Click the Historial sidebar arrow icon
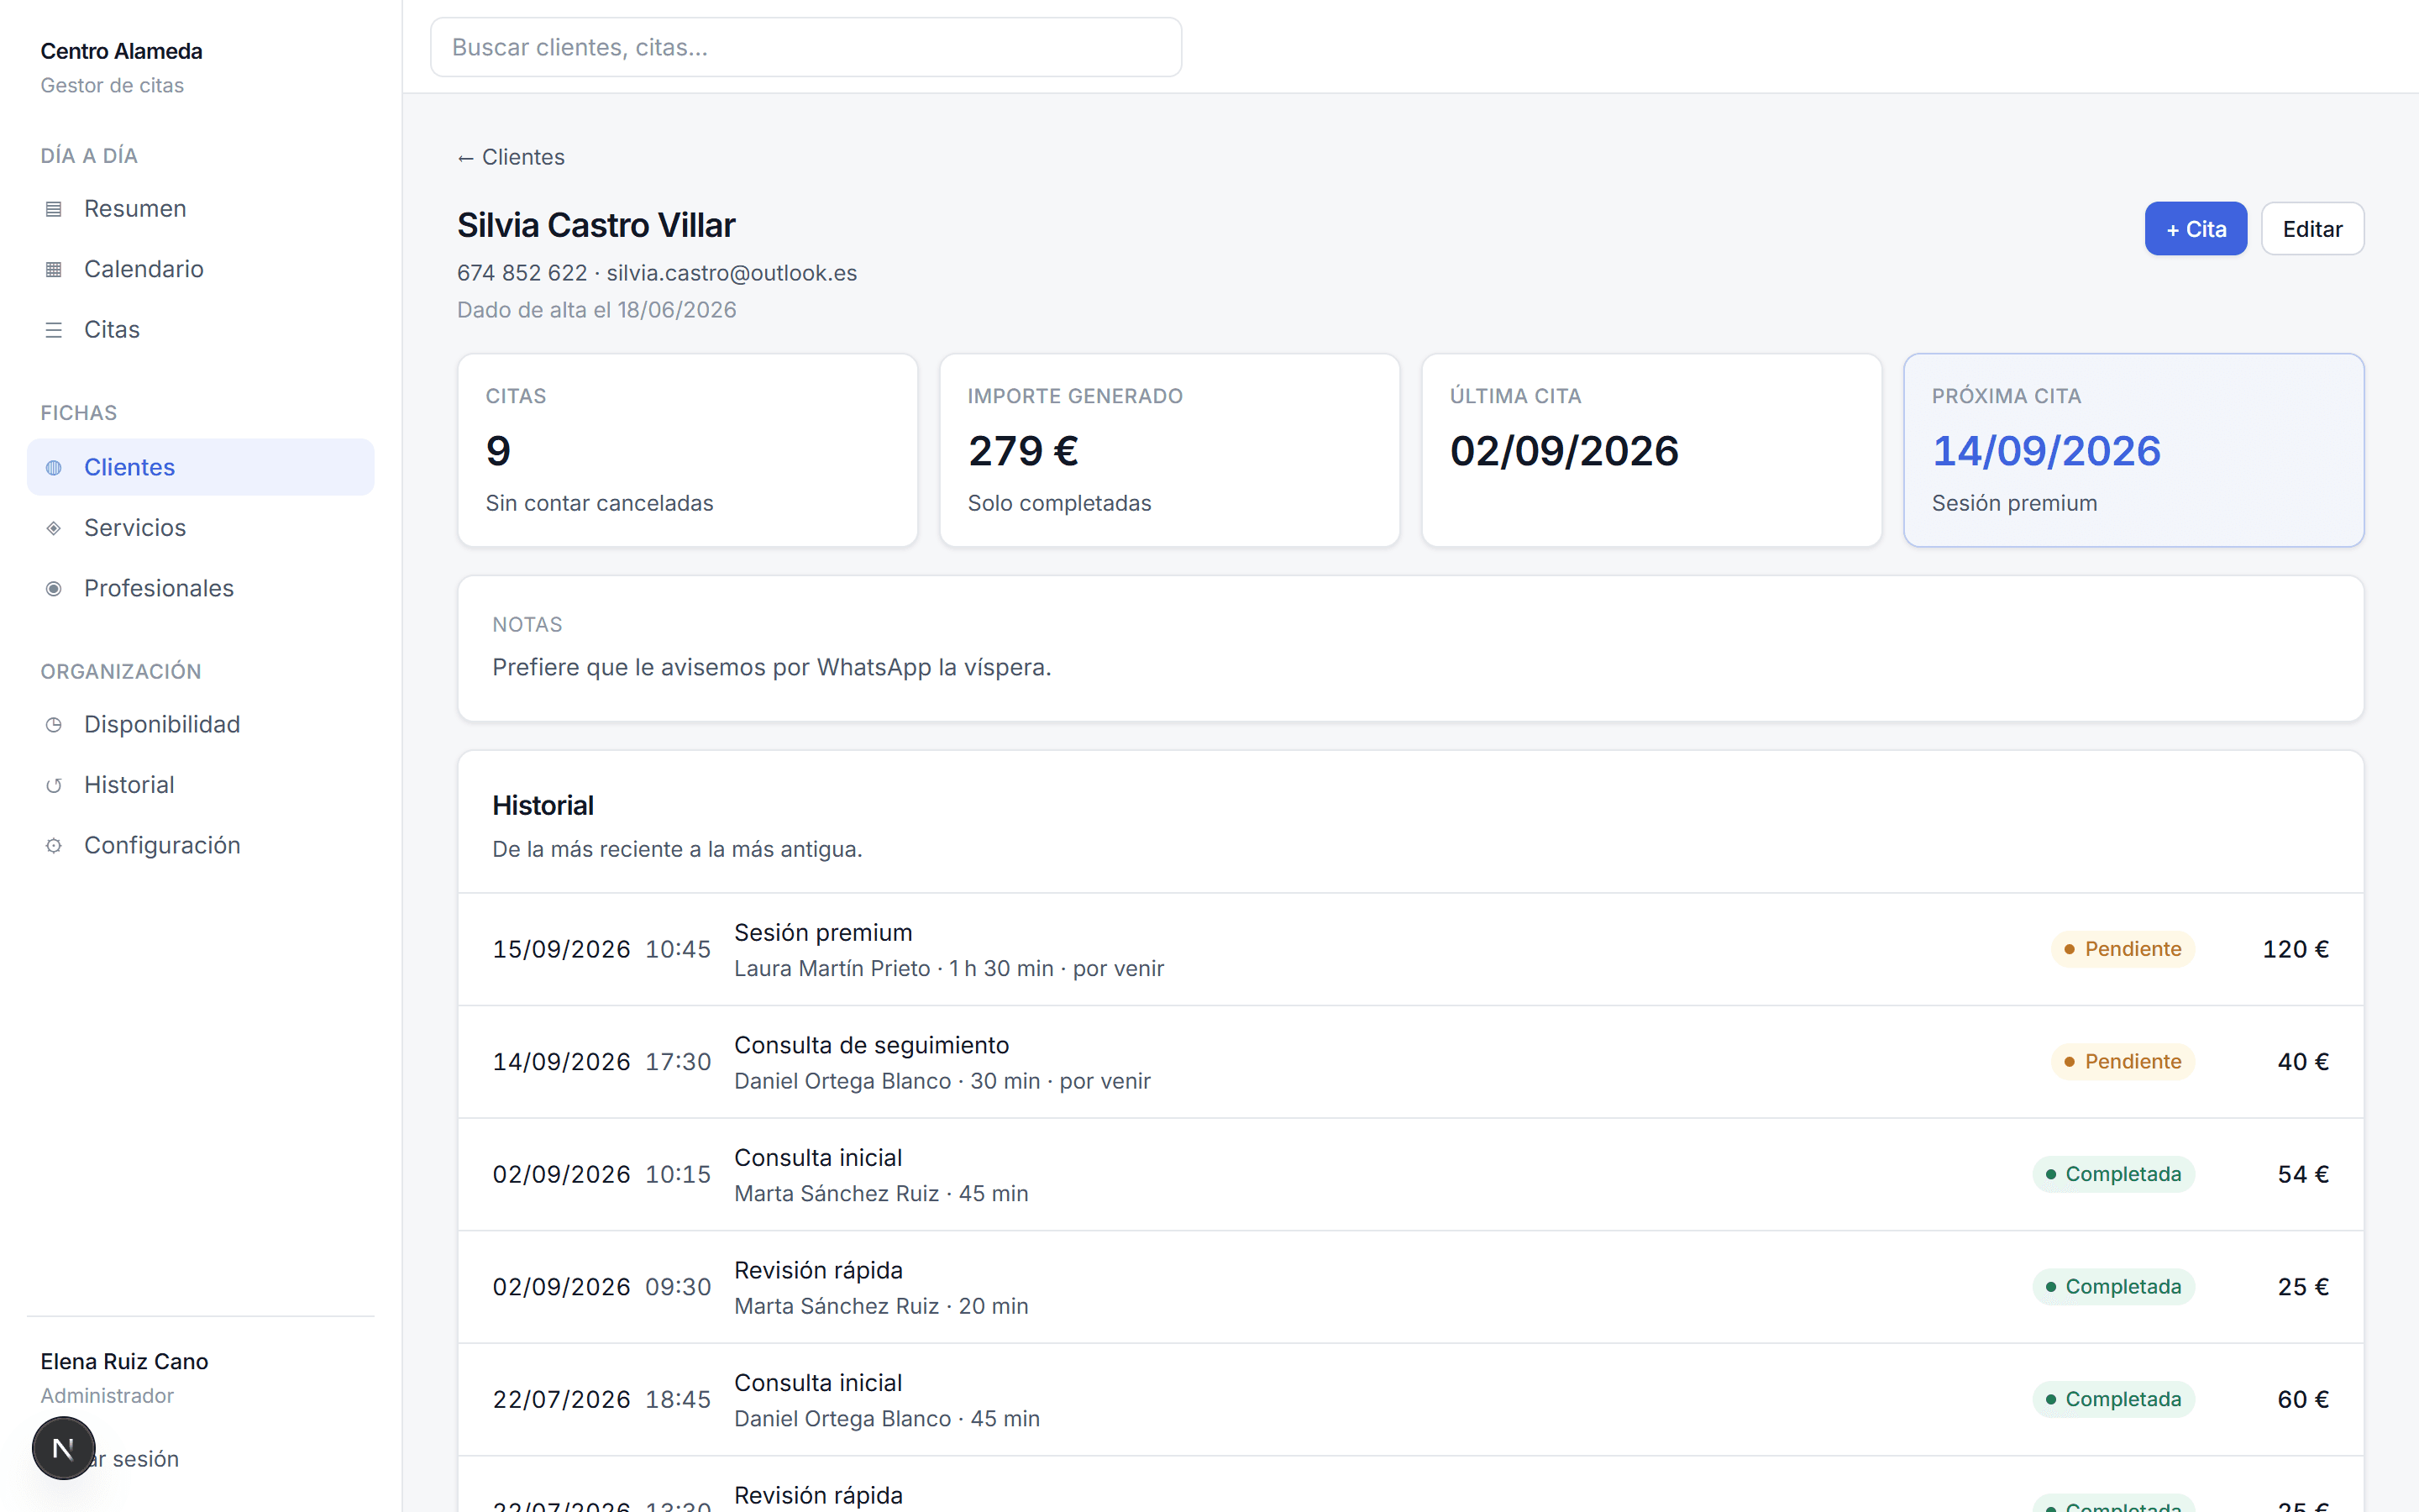This screenshot has height=1512, width=2419. click(x=54, y=785)
